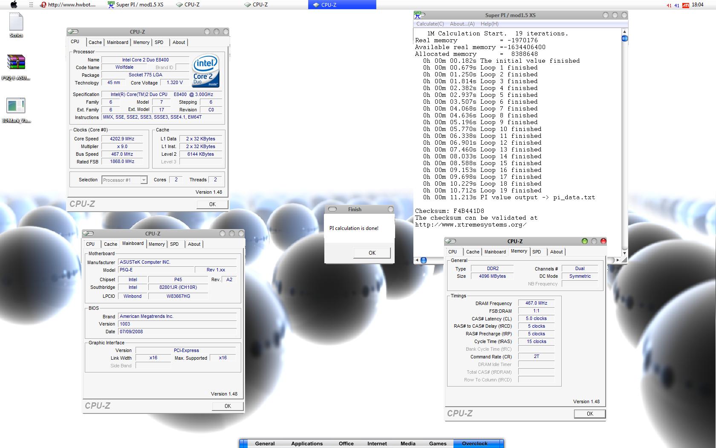Click the grid icon next to Apple logo
This screenshot has height=448, width=716.
[x=31, y=5]
